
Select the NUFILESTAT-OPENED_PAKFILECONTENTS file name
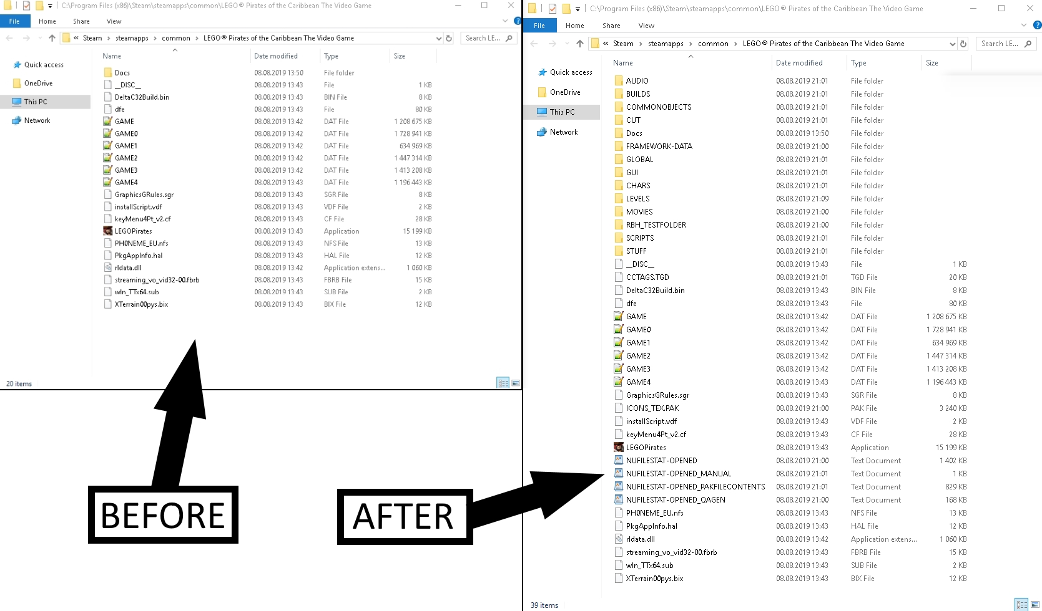[695, 486]
